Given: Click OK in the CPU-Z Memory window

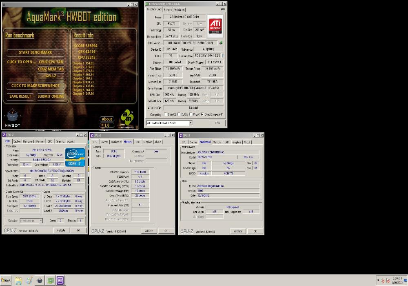Looking at the screenshot, I should pos(166,231).
